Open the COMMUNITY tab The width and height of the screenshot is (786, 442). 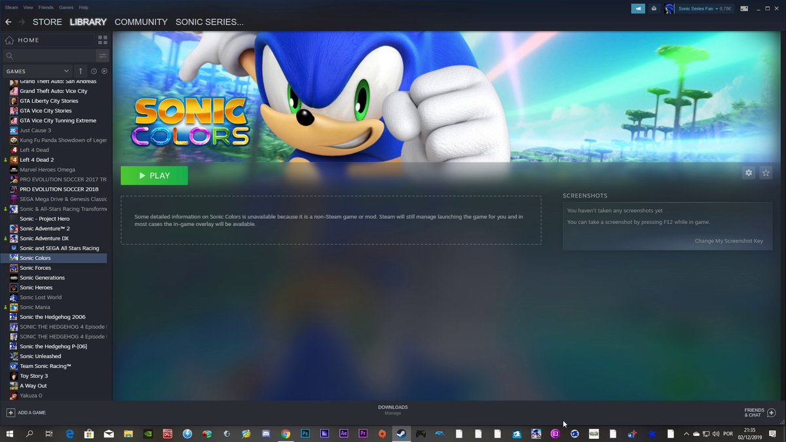pos(141,22)
